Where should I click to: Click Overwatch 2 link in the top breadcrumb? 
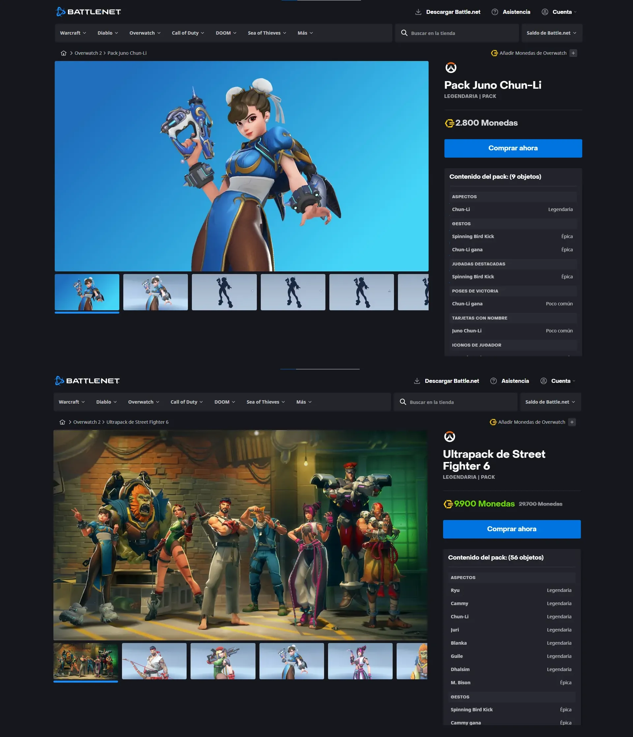click(88, 53)
